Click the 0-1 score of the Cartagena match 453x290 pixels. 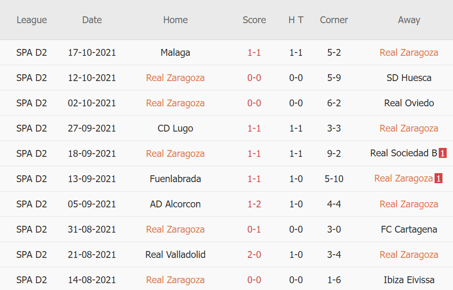click(x=254, y=229)
